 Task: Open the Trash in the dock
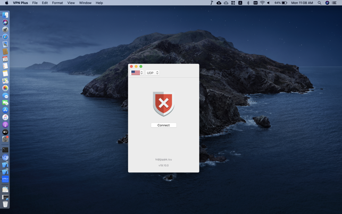tap(5, 204)
